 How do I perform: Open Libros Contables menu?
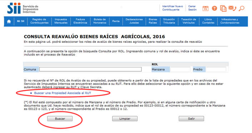[208, 21]
